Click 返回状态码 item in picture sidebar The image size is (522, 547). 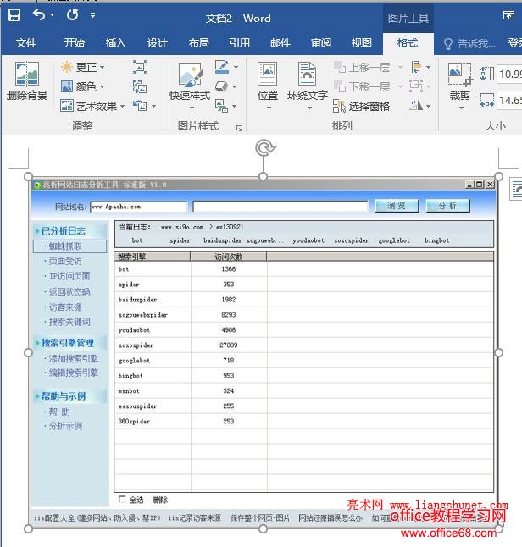(x=69, y=292)
